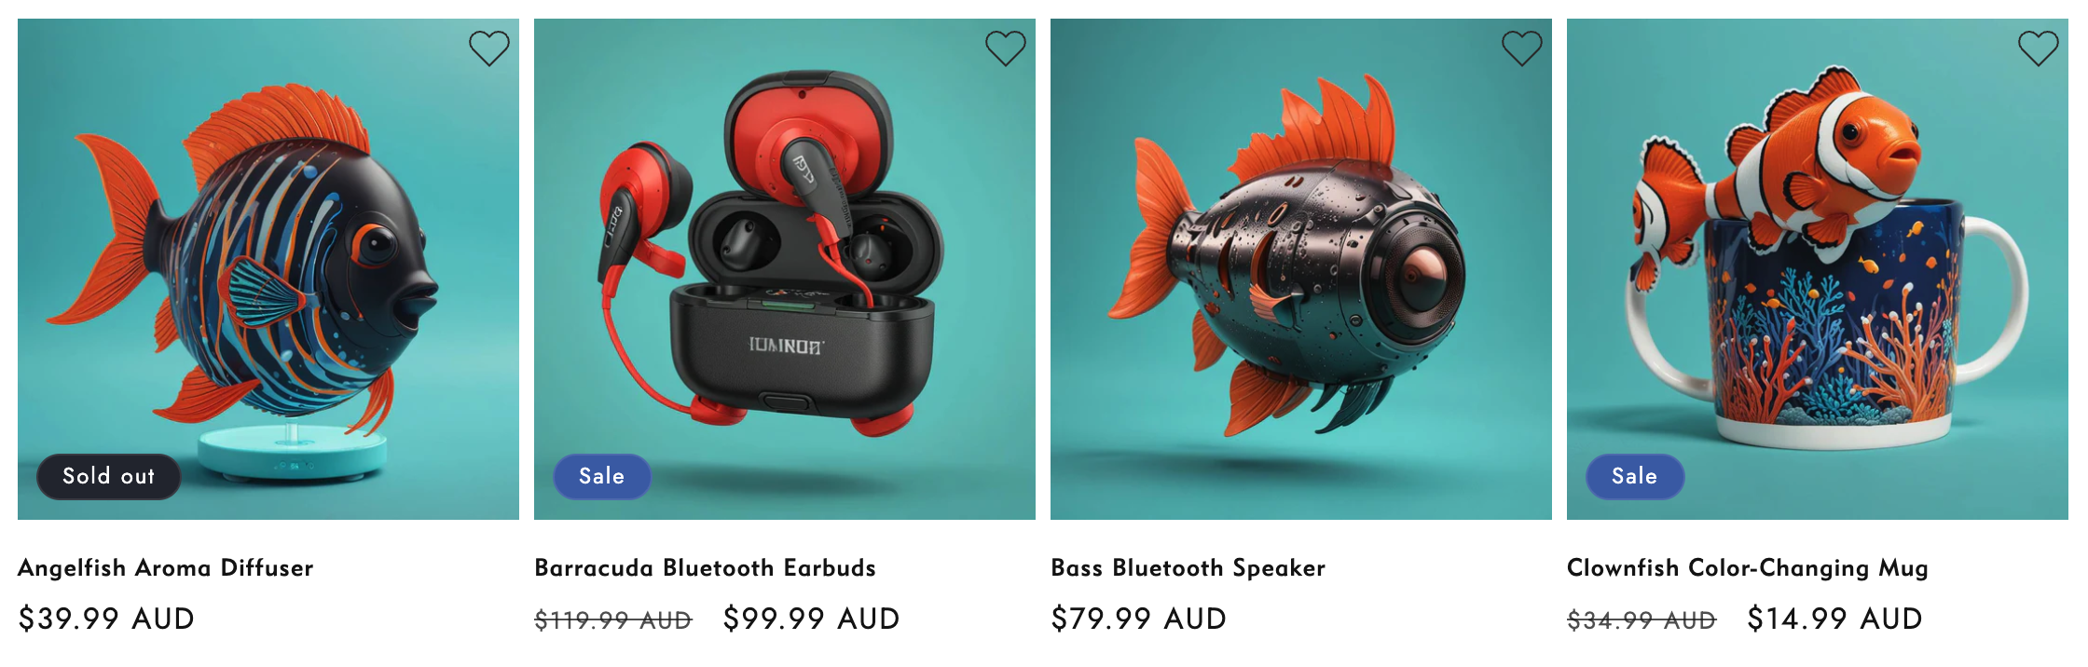Click the Sale badge on the mug image
This screenshot has height=667, width=2088.
(1635, 476)
